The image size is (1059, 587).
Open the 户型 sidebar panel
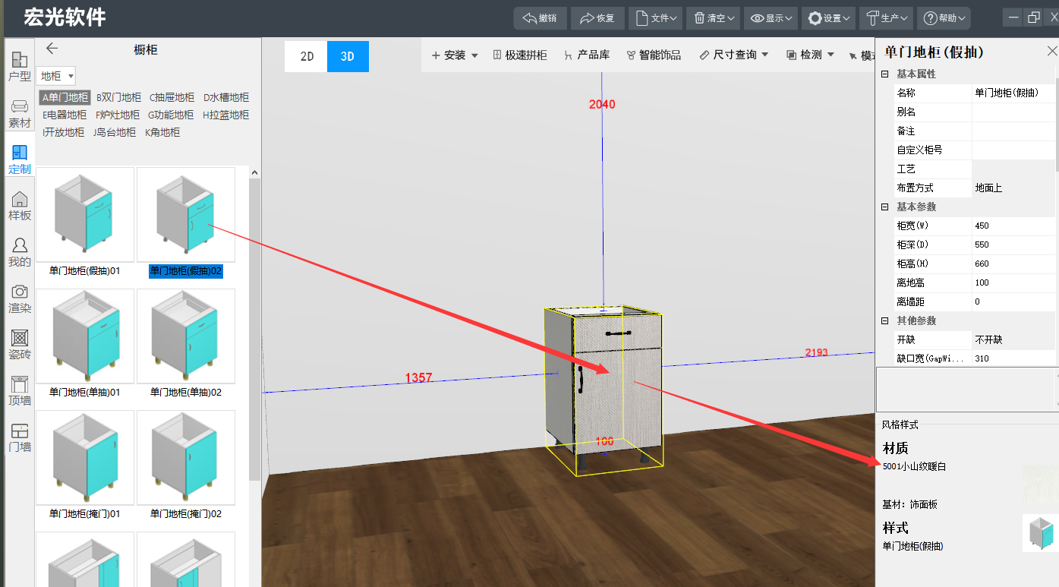pyautogui.click(x=20, y=66)
